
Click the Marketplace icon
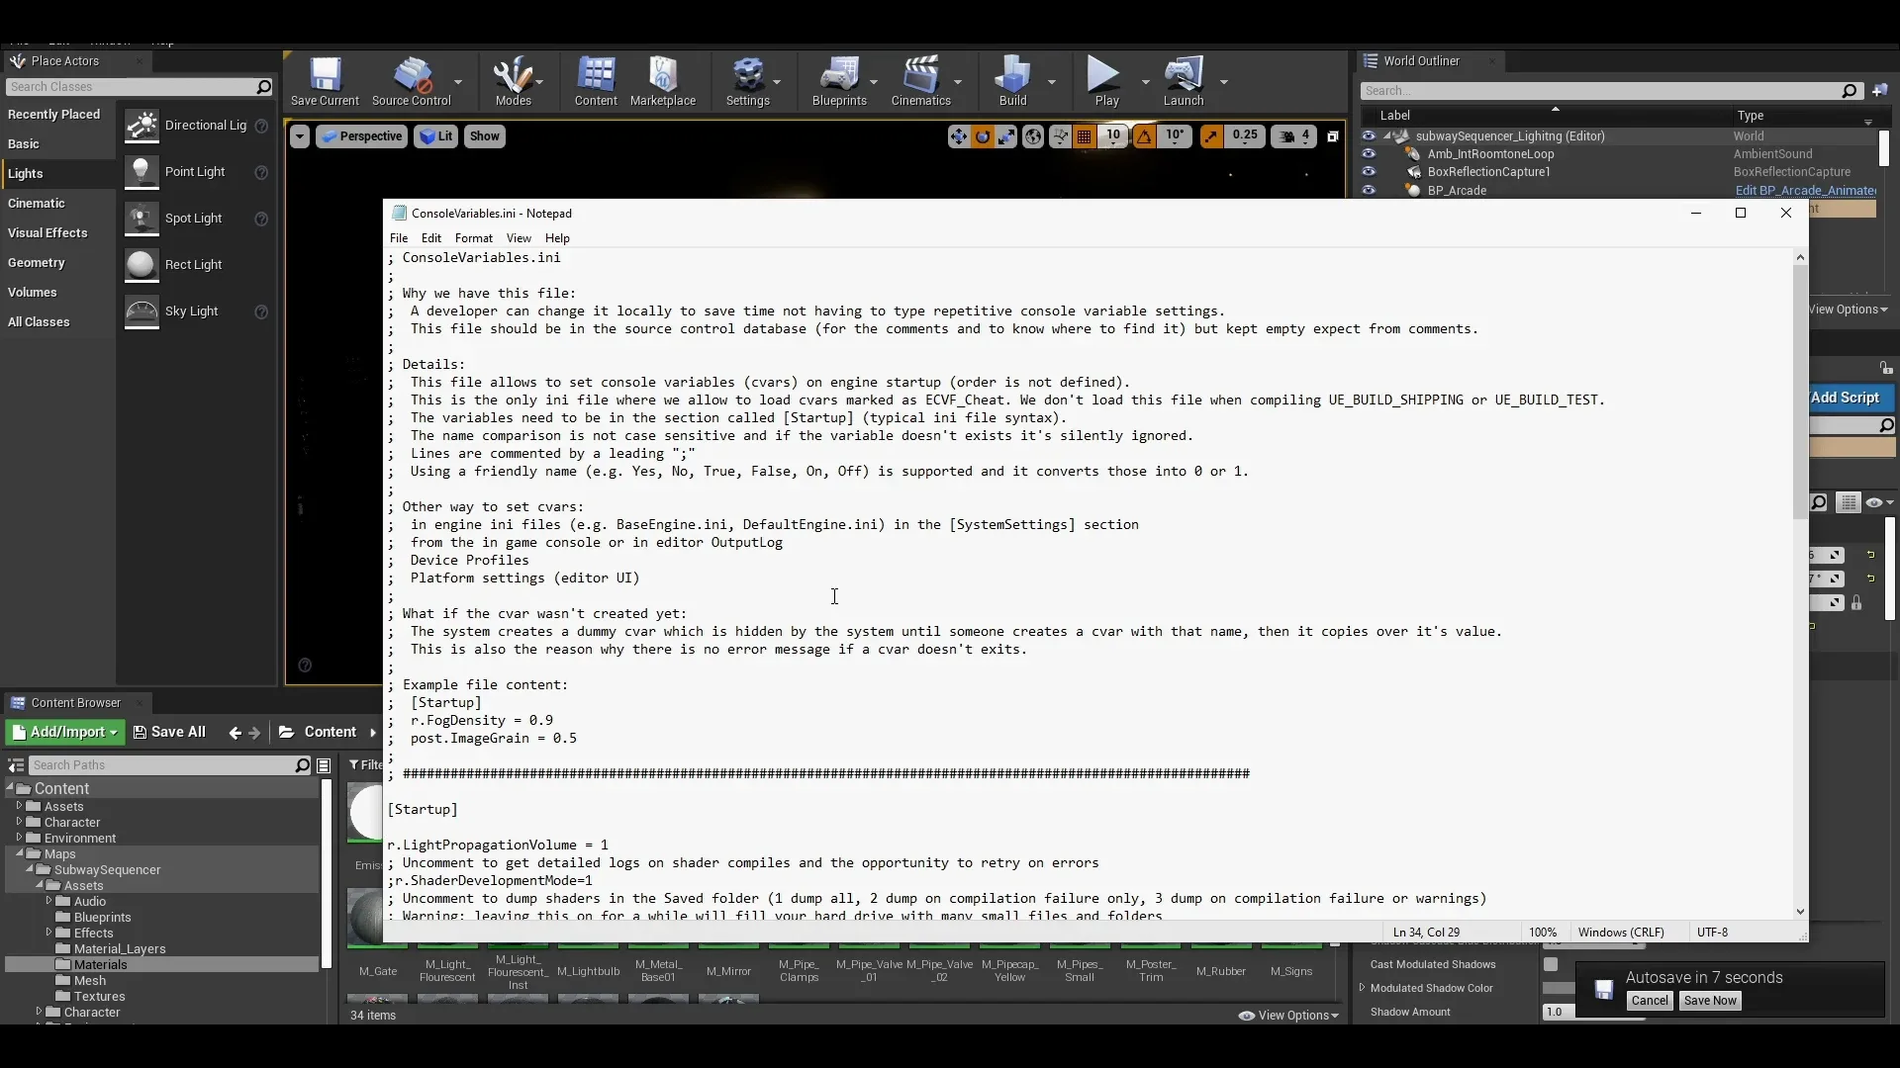click(663, 82)
